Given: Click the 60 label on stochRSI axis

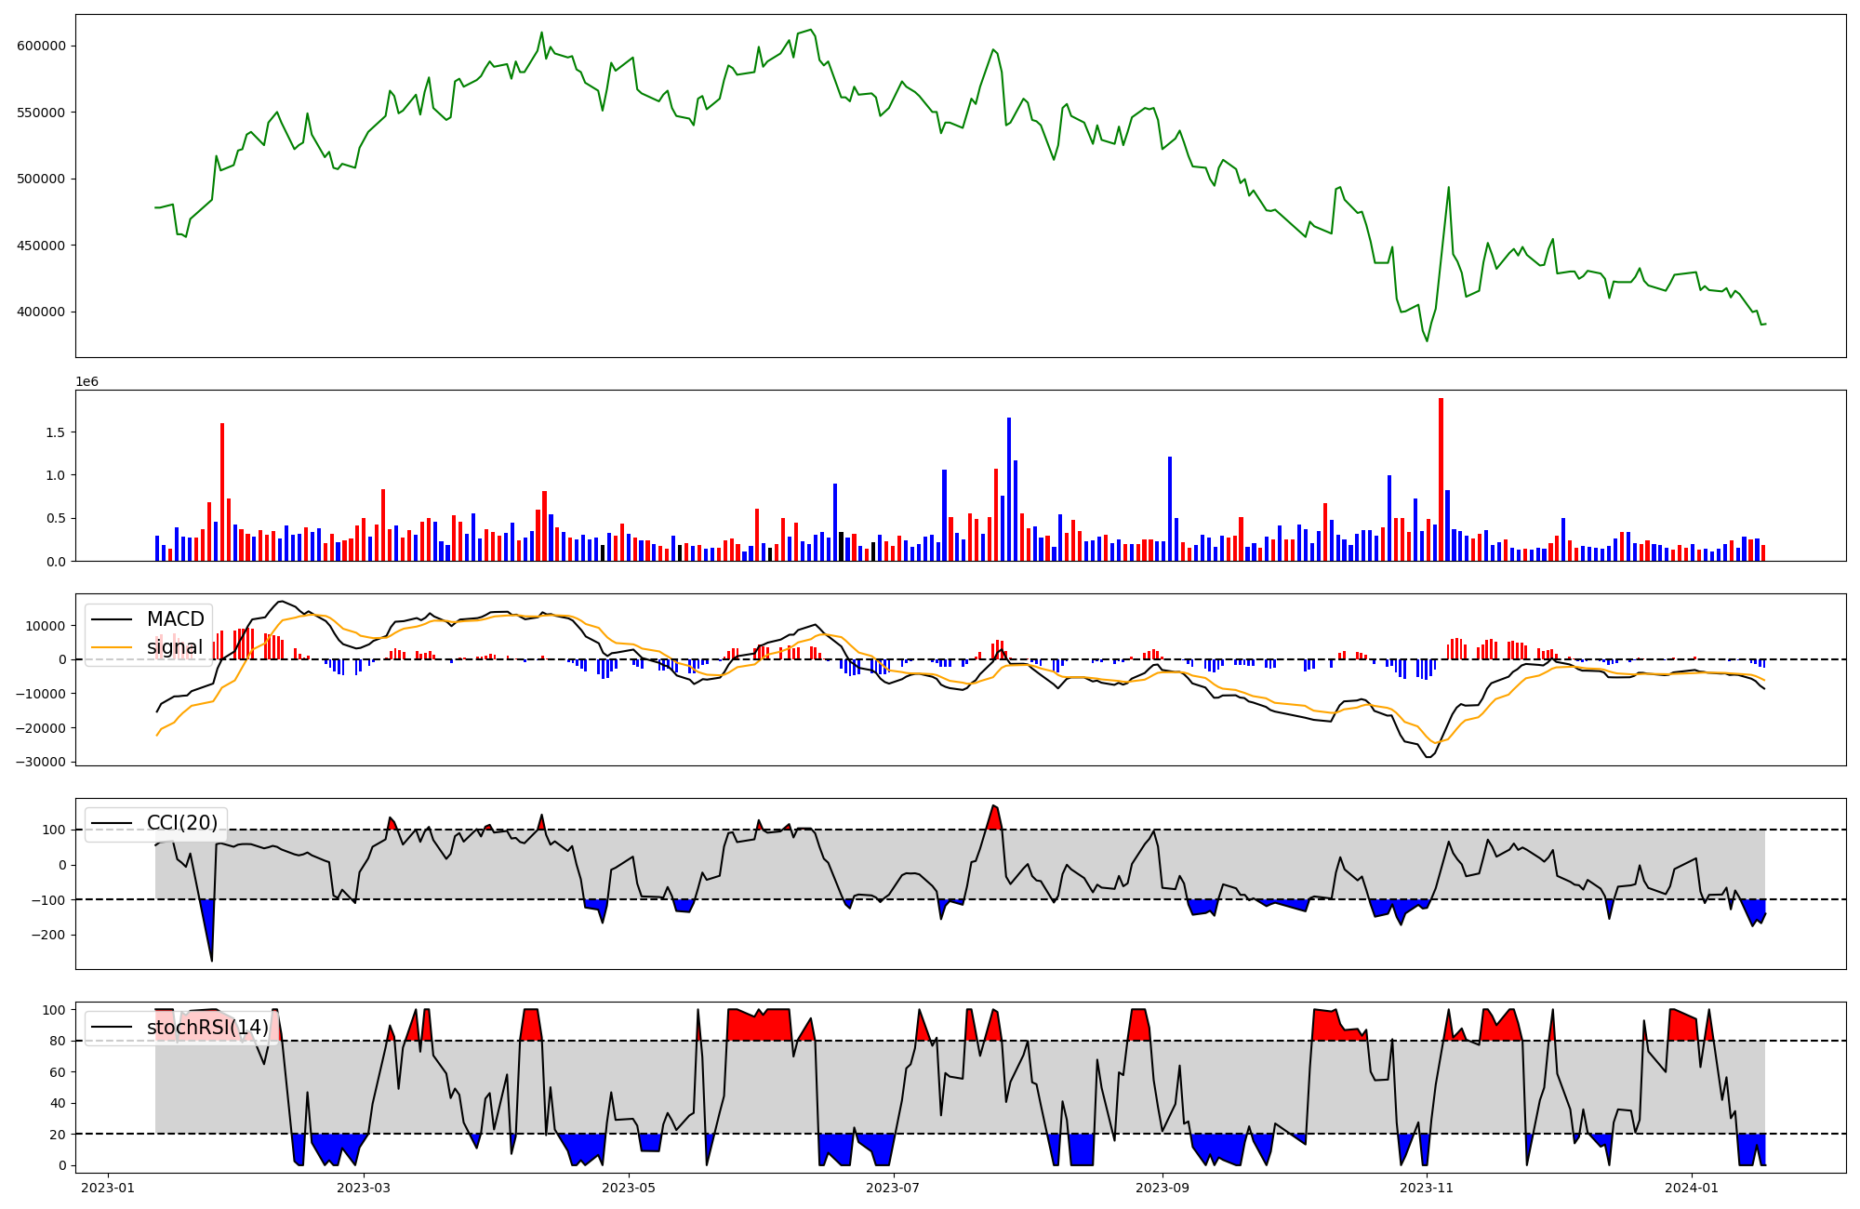Looking at the screenshot, I should (58, 1072).
